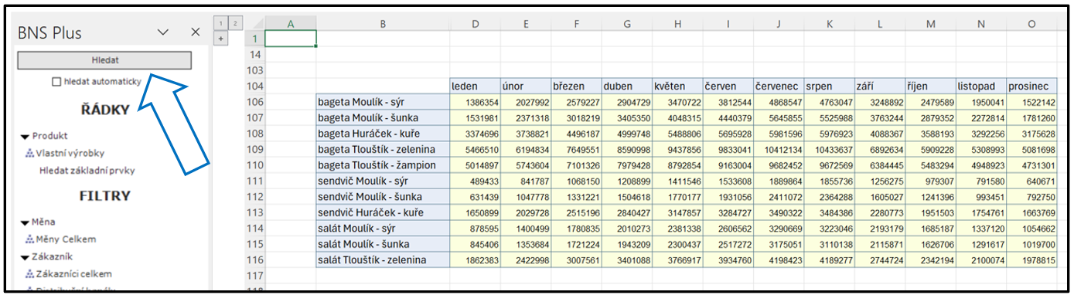This screenshot has height=295, width=1074.
Task: Collapse the Produkt tree node
Action: click(26, 137)
